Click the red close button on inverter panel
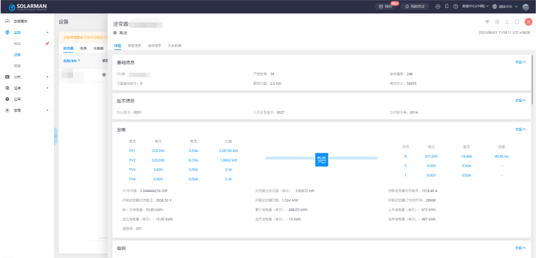 (x=528, y=22)
